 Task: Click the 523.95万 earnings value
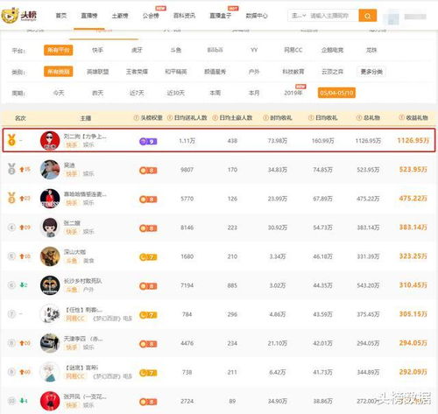coord(413,169)
